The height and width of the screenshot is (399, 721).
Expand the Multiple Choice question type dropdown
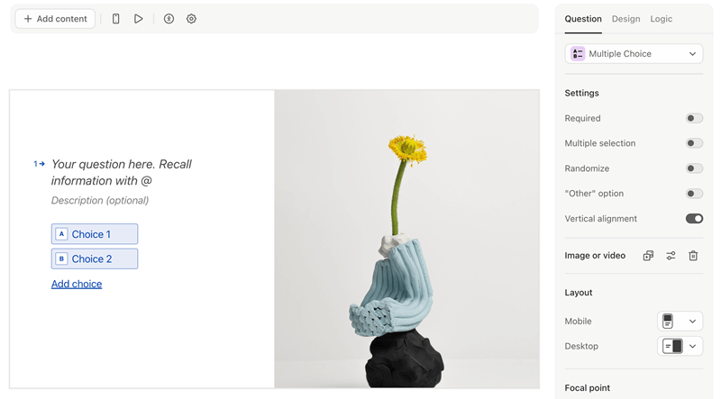point(634,54)
